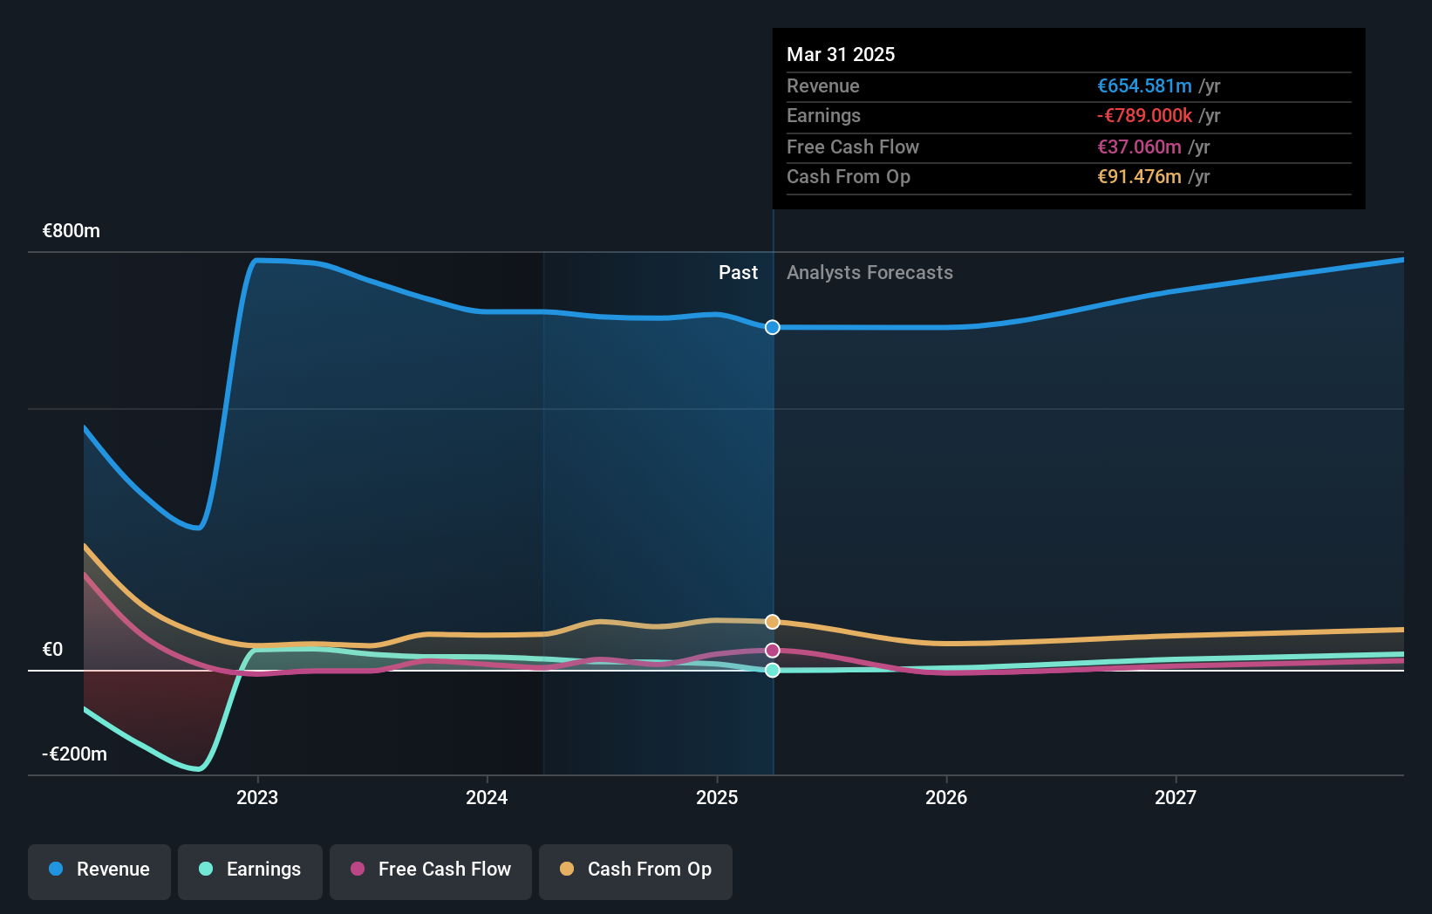Click the Free Cash Flow tooltip row label
1432x914 pixels.
click(853, 147)
